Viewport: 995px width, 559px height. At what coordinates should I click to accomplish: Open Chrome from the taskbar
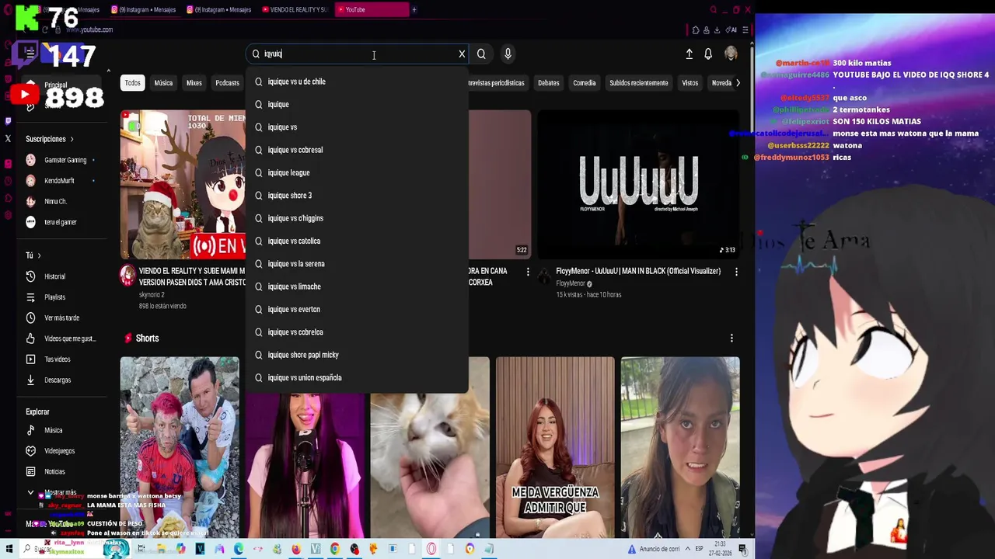(335, 549)
